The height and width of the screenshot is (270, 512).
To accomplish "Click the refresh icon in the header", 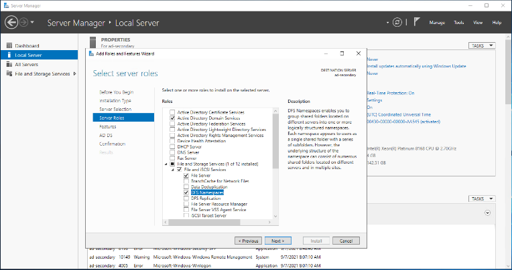I will pyautogui.click(x=397, y=23).
